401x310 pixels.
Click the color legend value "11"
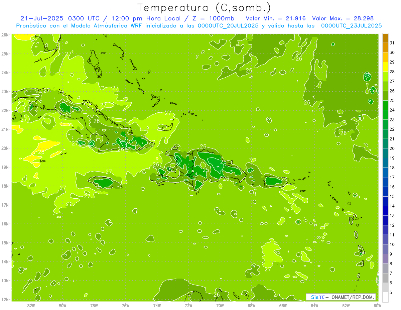point(392,235)
